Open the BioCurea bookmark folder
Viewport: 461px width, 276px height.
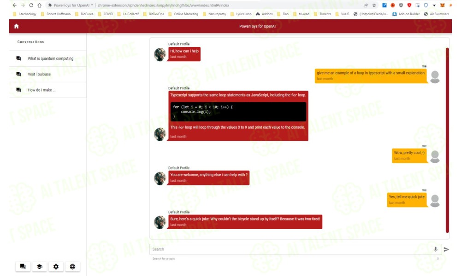(x=84, y=14)
